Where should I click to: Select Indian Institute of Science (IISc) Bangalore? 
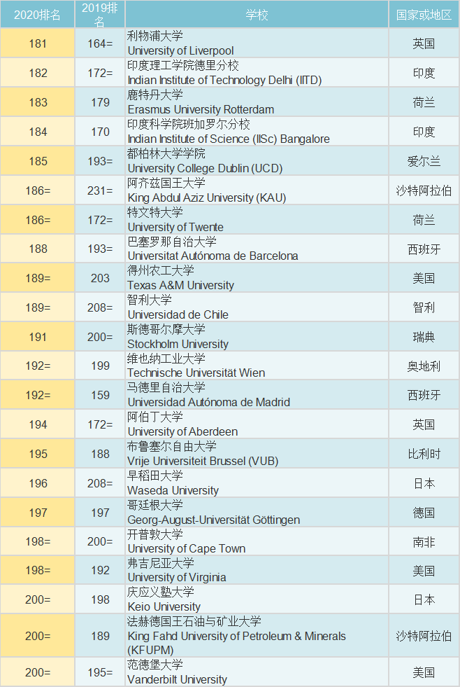coord(229,139)
